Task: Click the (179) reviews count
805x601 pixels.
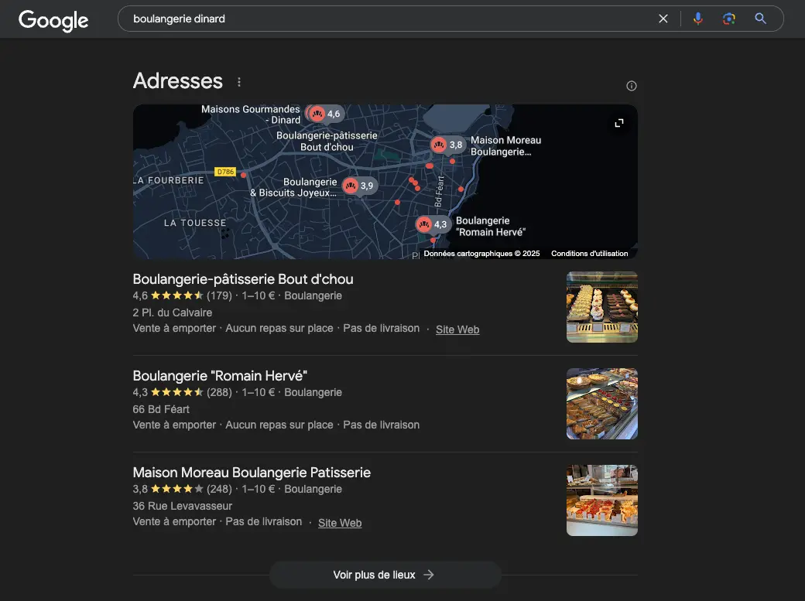Action: click(x=219, y=295)
